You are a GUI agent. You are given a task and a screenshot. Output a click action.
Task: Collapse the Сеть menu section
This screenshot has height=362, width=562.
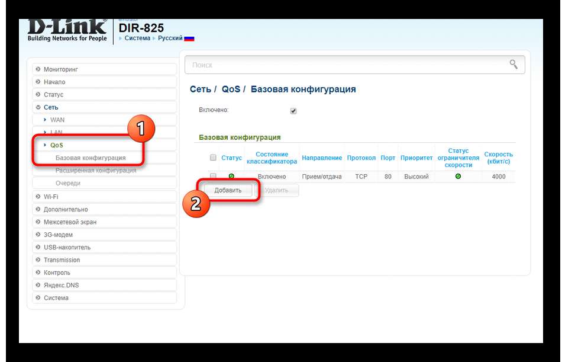(104, 107)
